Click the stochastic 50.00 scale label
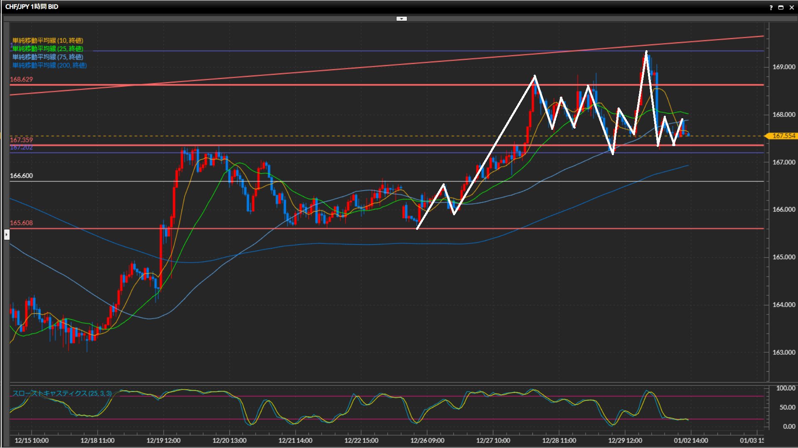Screen dimensions: 798x448 [x=787, y=407]
